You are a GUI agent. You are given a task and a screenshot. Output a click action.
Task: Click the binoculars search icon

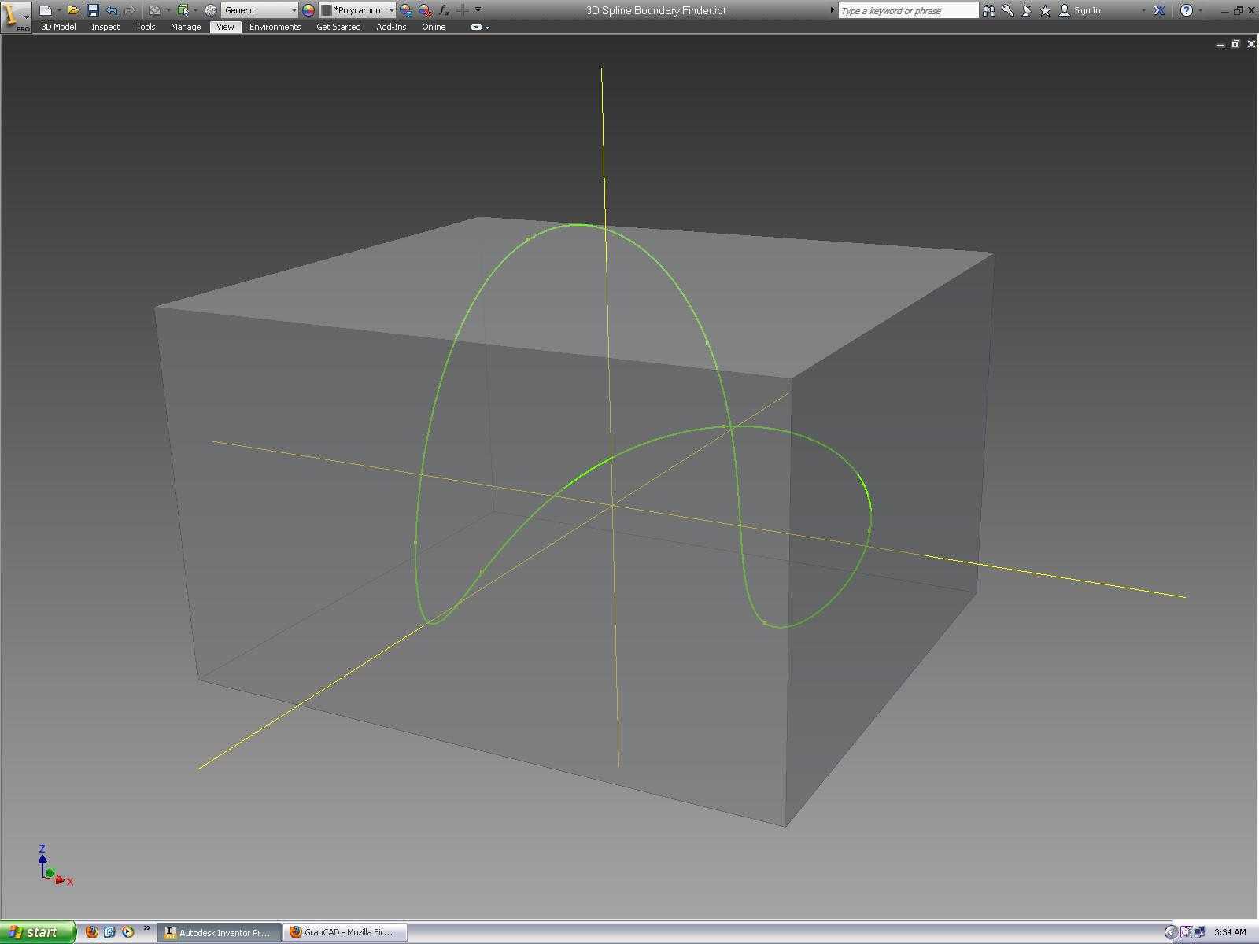pyautogui.click(x=989, y=10)
